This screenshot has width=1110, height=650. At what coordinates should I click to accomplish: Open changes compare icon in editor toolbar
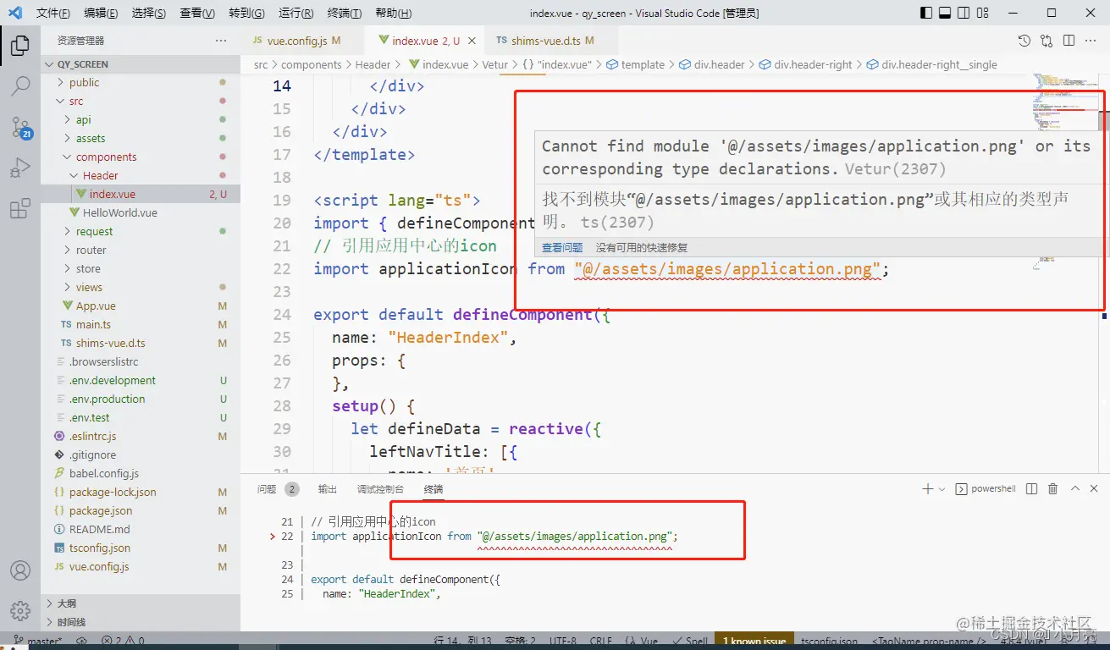pyautogui.click(x=1046, y=41)
